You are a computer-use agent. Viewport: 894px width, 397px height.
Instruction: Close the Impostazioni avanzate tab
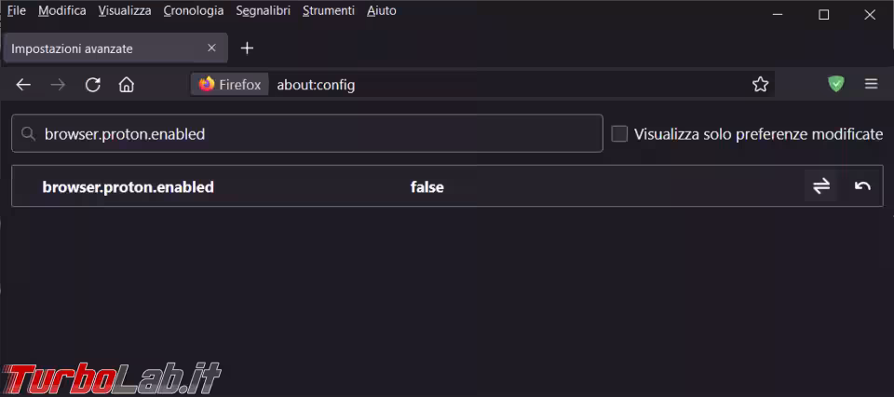(211, 48)
